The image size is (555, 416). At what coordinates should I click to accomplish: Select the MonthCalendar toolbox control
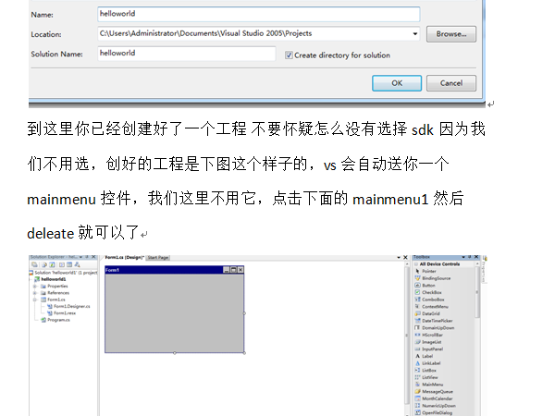tap(438, 398)
